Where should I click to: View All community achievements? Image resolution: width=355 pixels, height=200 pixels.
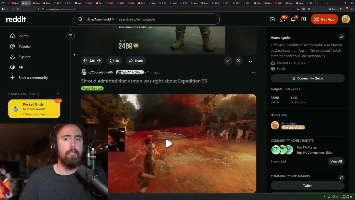pyautogui.click(x=336, y=161)
